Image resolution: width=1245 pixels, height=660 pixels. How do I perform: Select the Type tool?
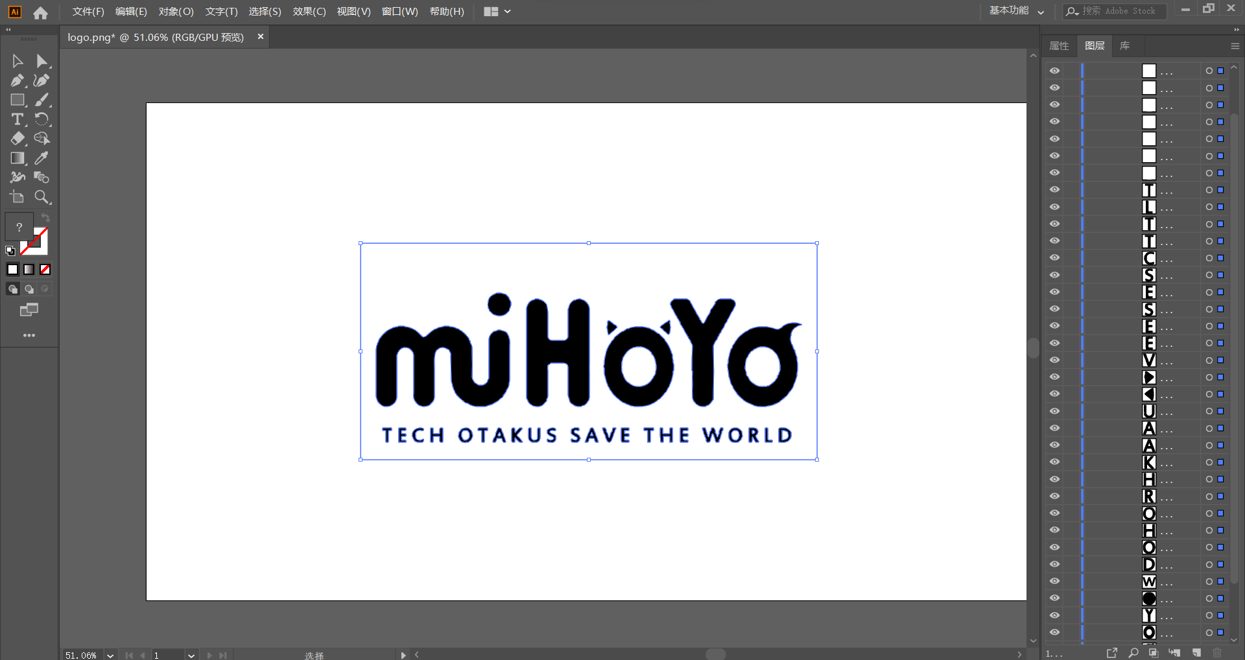coord(18,119)
